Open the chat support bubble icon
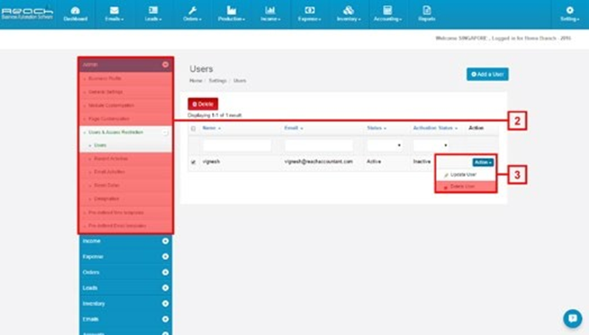 [x=572, y=318]
